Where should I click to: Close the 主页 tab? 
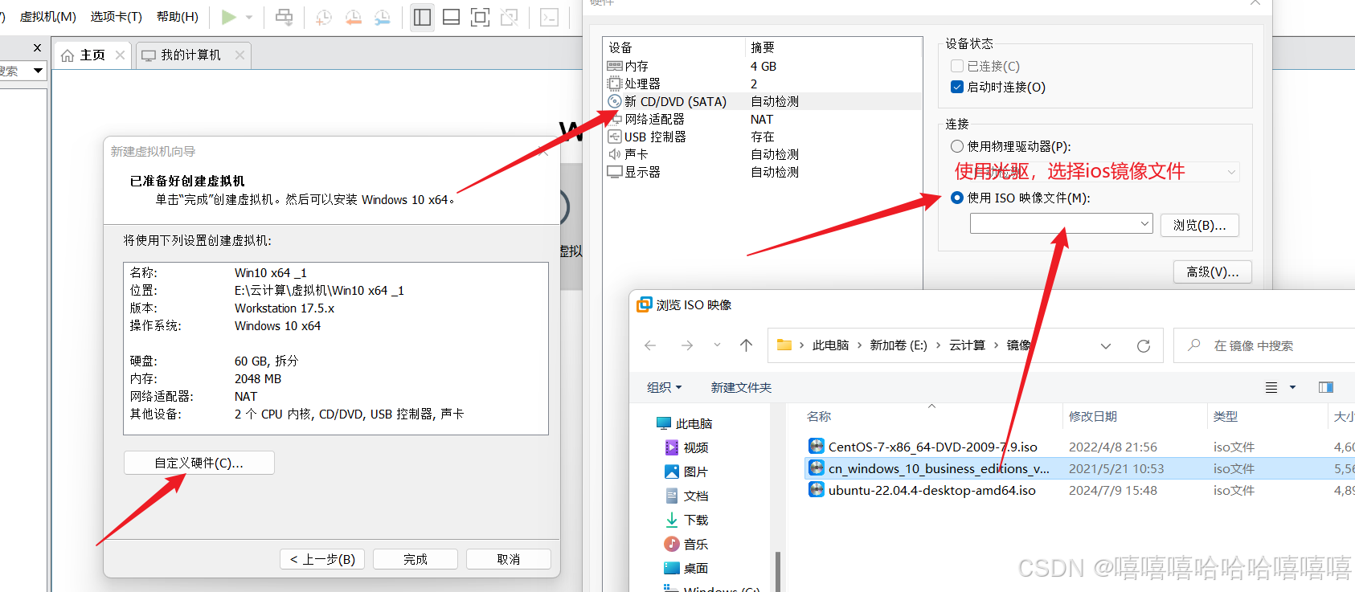[x=120, y=55]
